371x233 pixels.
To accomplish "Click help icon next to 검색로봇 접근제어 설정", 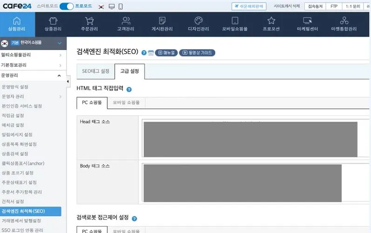I will coord(135,219).
